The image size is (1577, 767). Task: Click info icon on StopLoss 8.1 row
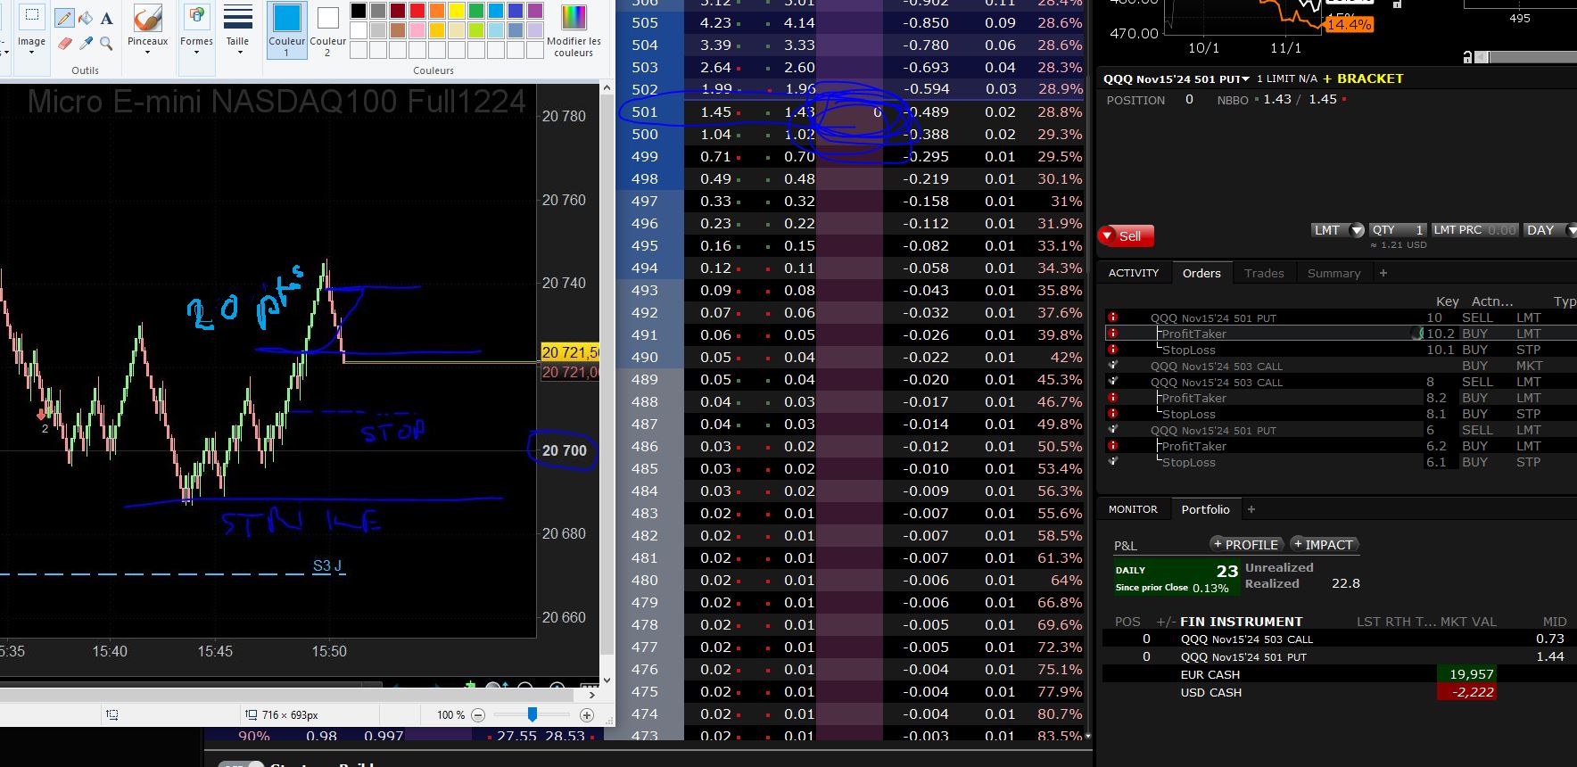tap(1112, 414)
